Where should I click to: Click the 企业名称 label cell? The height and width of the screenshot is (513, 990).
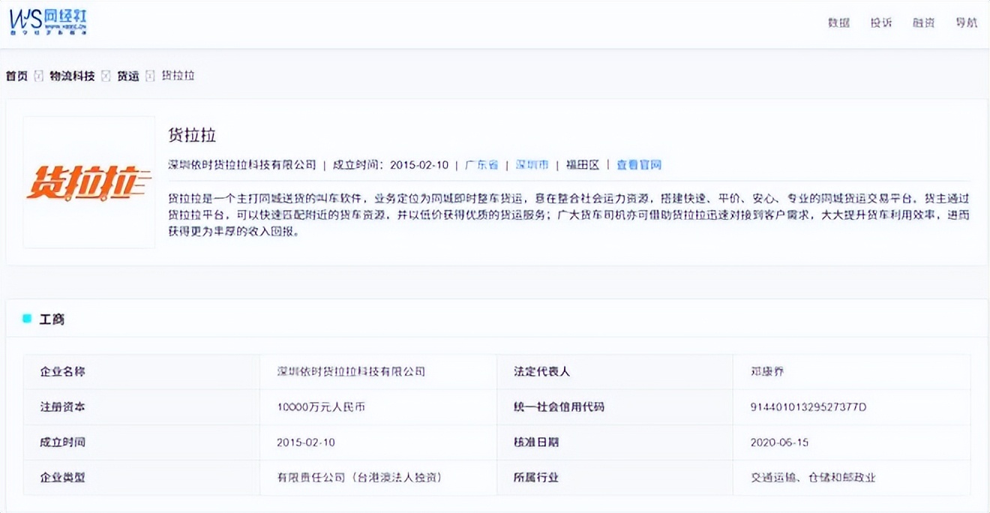coord(142,372)
